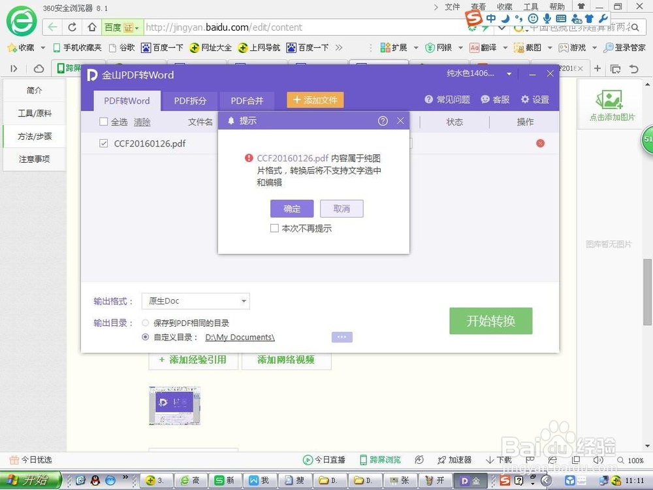Open a new browser tab with plus
Screen dimensions: 653x490
pyautogui.click(x=597, y=68)
